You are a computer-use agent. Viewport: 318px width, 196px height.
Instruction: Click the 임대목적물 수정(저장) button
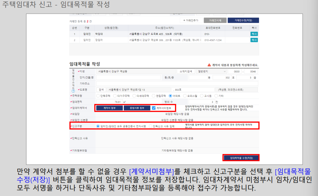point(241,158)
